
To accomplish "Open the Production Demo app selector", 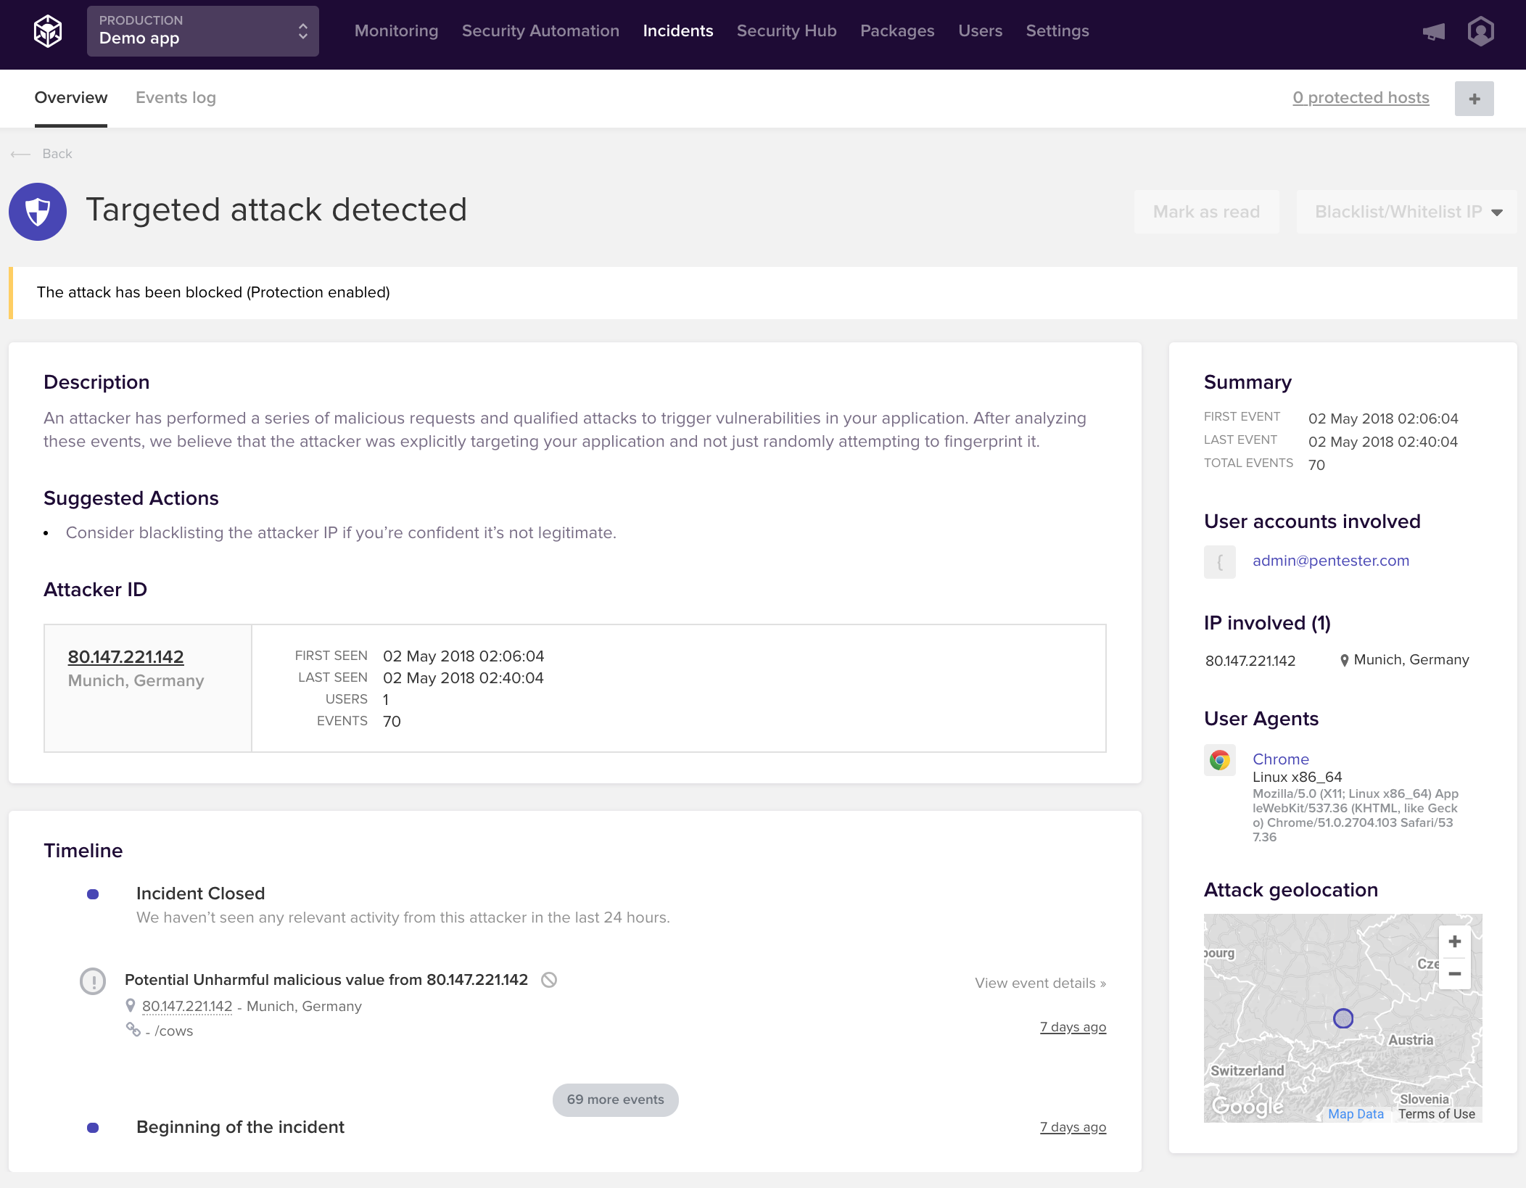I will point(203,31).
